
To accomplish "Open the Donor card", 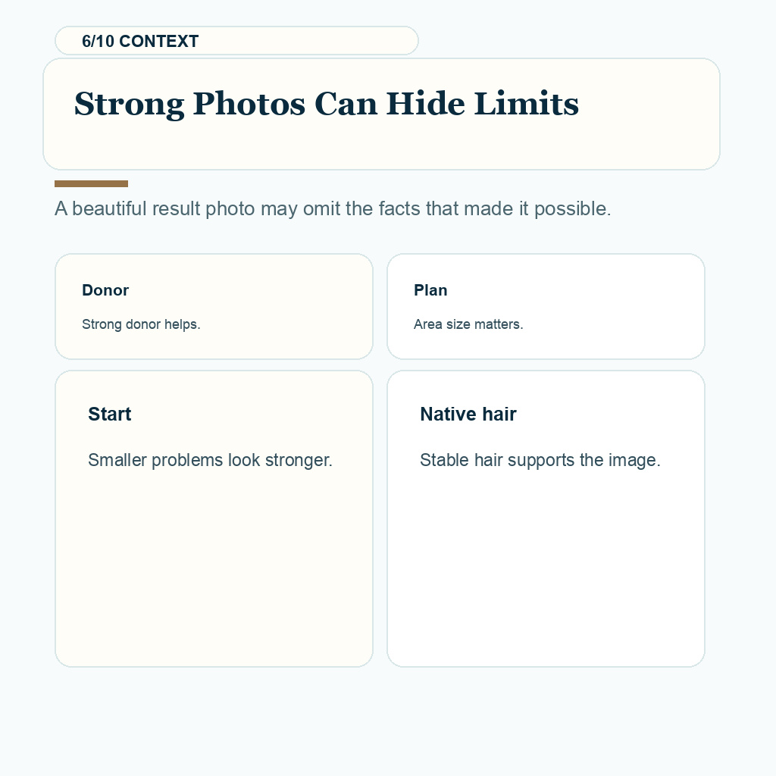I will [x=214, y=306].
